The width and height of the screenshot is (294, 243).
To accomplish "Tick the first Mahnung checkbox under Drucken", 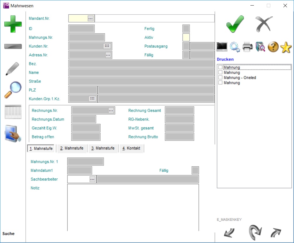I will click(220, 68).
